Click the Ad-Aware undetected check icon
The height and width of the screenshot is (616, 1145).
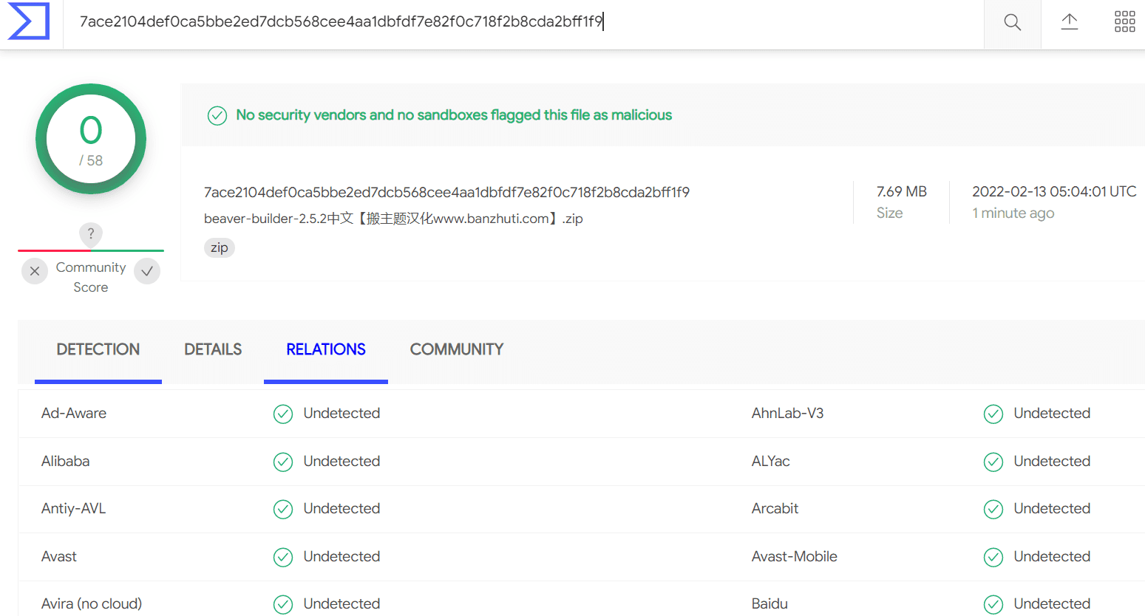point(283,414)
